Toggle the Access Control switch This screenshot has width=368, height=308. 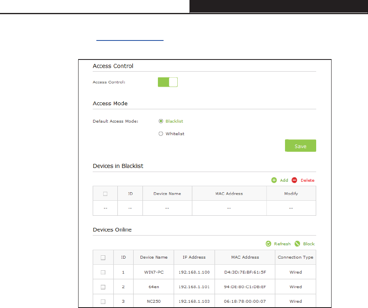(168, 82)
